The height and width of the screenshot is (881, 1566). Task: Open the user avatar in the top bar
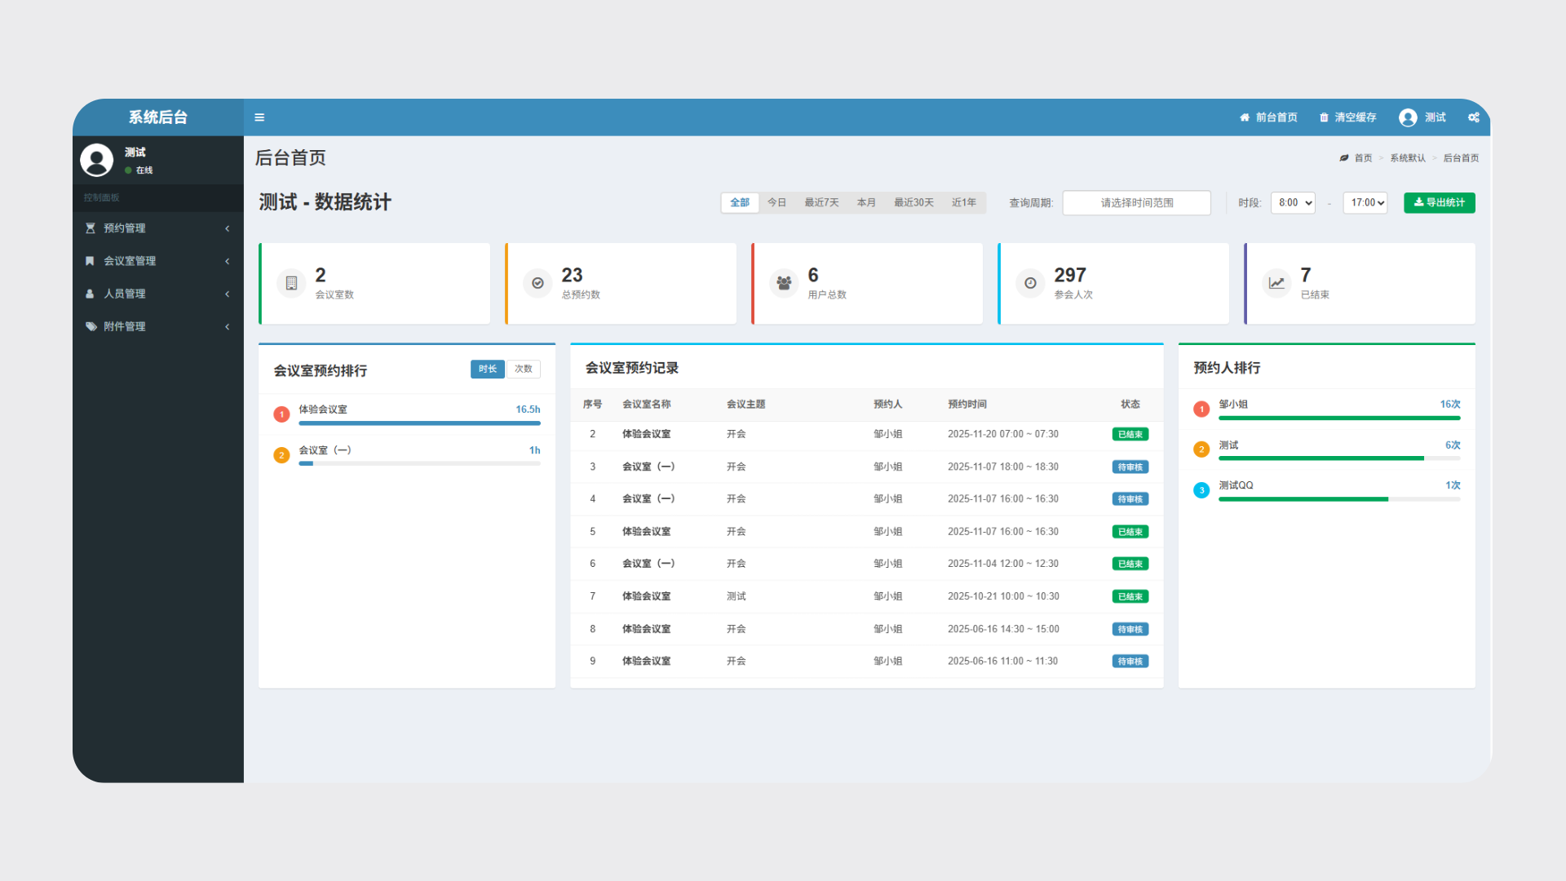click(x=1408, y=117)
